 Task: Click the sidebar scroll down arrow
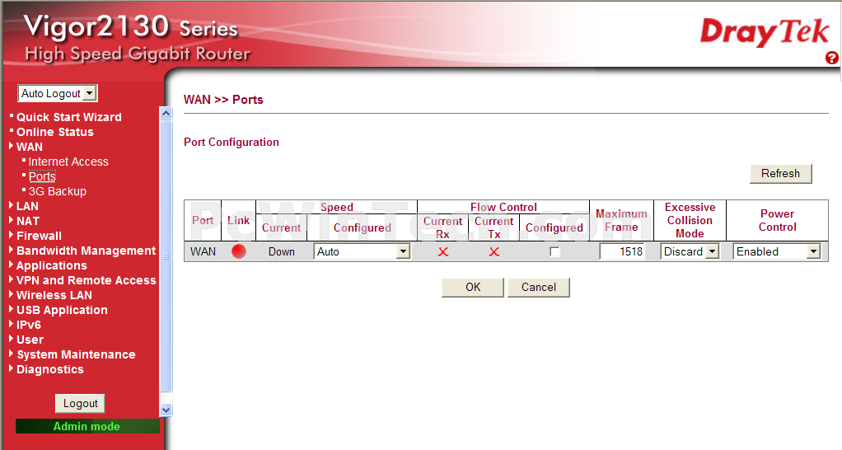click(166, 410)
